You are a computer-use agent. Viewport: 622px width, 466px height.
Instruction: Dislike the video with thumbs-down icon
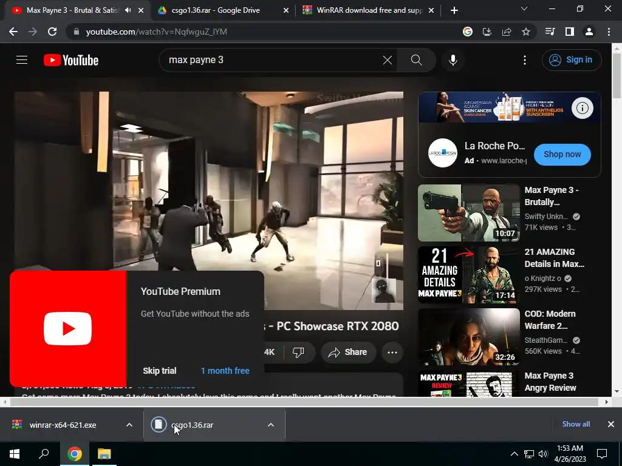tap(298, 352)
